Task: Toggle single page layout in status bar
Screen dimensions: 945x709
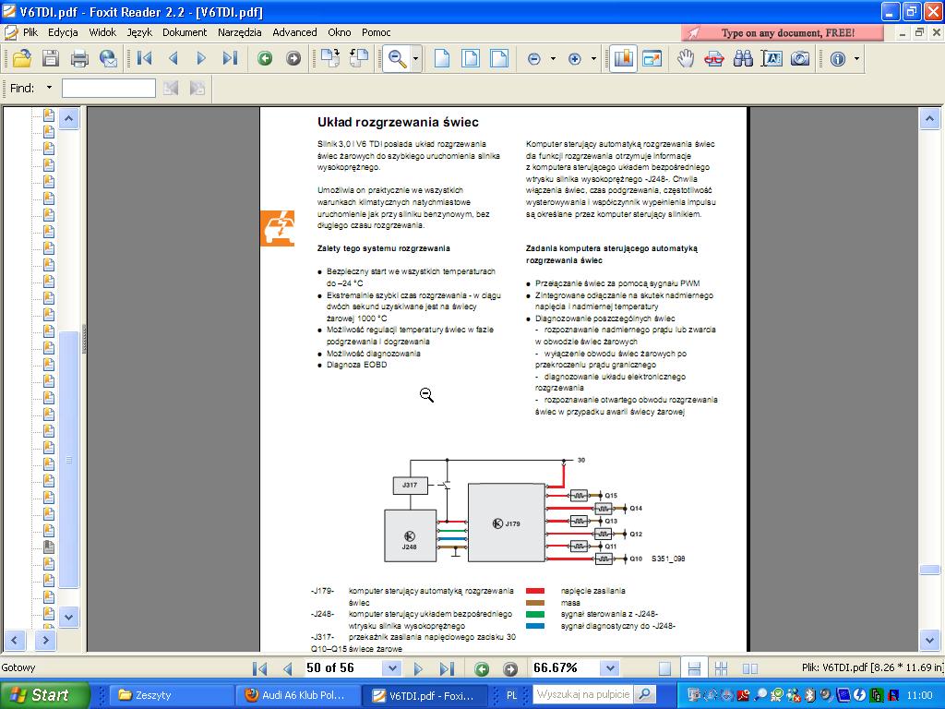Action: point(665,668)
